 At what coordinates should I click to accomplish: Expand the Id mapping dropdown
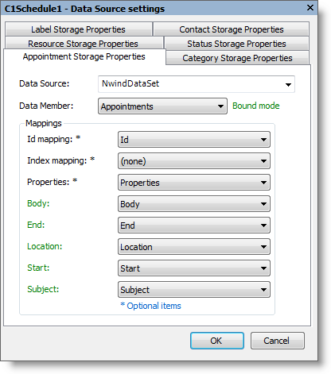coord(194,140)
